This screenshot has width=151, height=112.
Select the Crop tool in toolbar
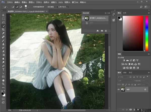pos(3,30)
